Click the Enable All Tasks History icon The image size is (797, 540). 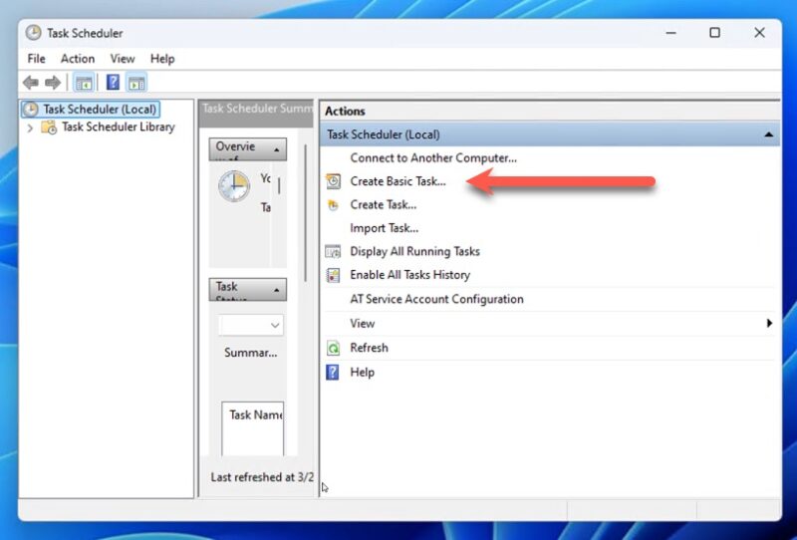pyautogui.click(x=333, y=275)
